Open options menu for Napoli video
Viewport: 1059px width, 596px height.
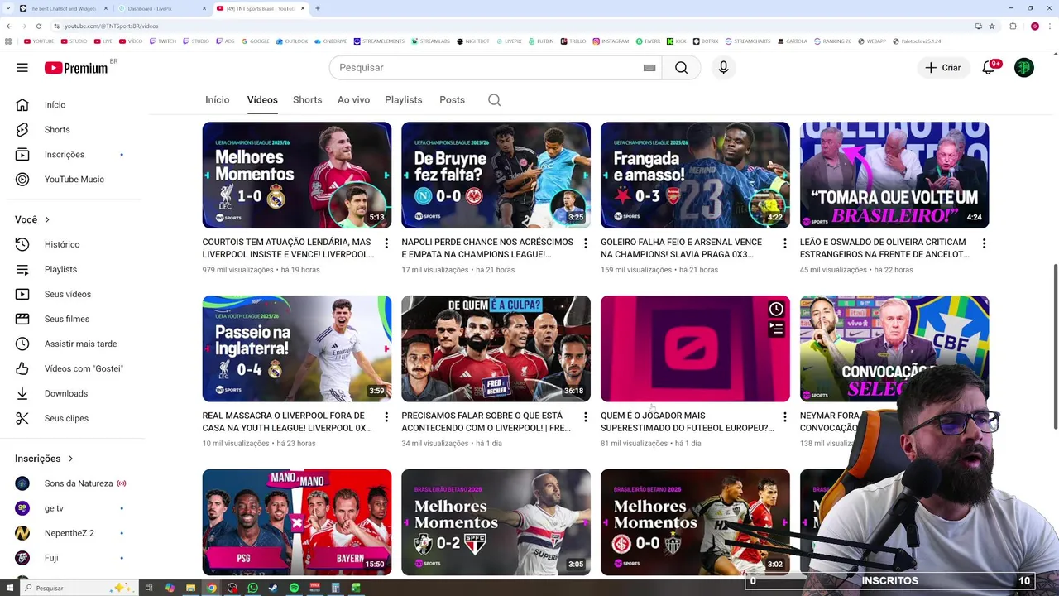click(x=586, y=243)
